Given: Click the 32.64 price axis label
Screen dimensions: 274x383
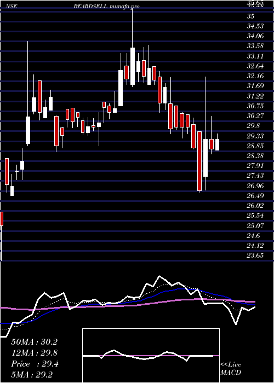Looking at the screenshot, I should tap(255, 66).
